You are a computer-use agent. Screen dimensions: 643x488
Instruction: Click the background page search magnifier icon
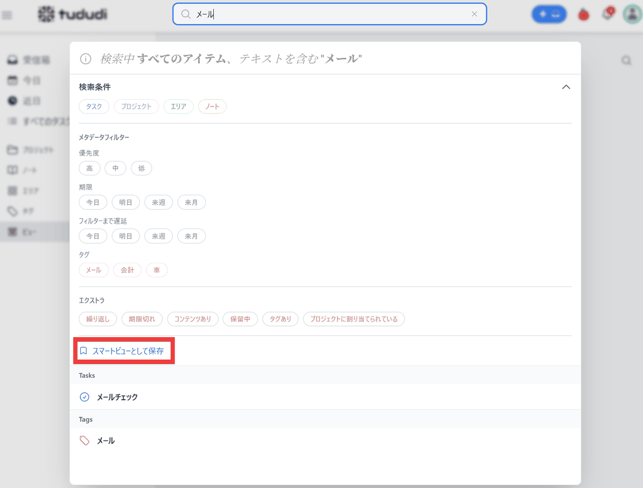[x=626, y=60]
